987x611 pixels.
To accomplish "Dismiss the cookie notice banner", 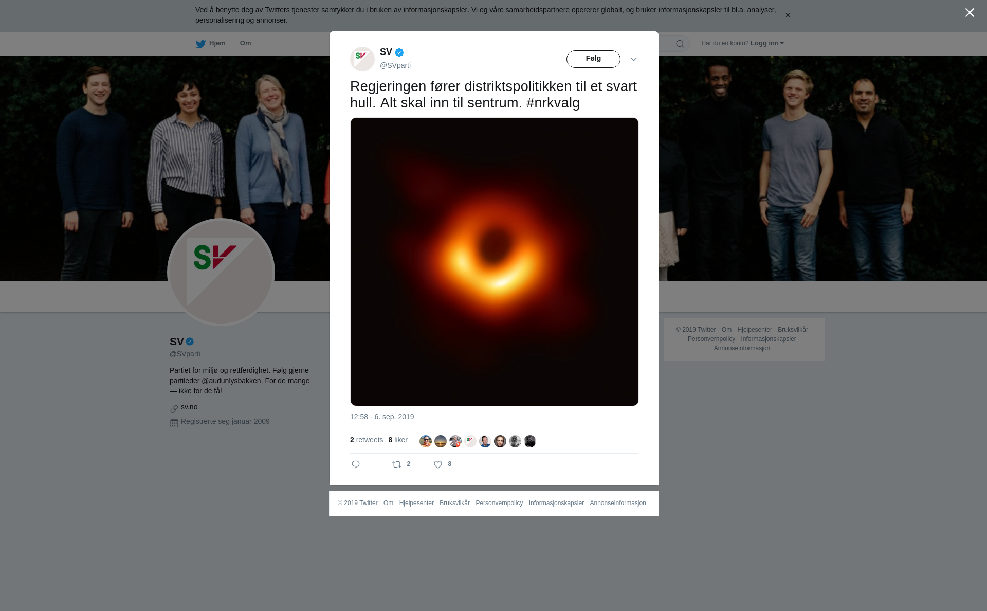I will [x=788, y=15].
